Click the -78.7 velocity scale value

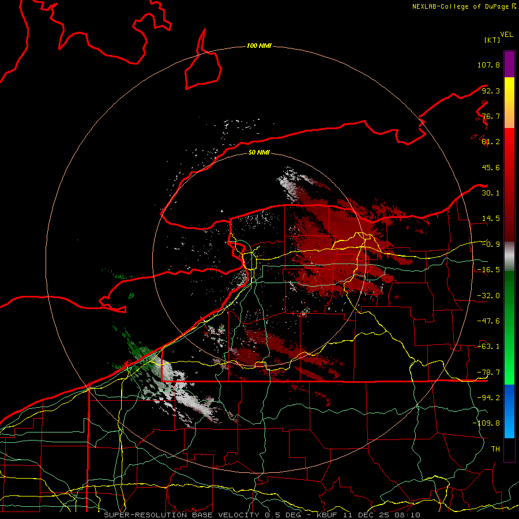point(488,373)
